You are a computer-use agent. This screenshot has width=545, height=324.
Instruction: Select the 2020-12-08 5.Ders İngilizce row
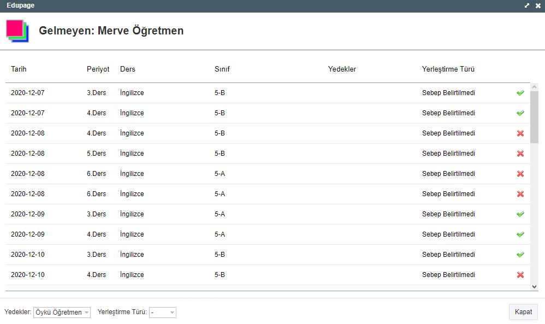coord(218,154)
